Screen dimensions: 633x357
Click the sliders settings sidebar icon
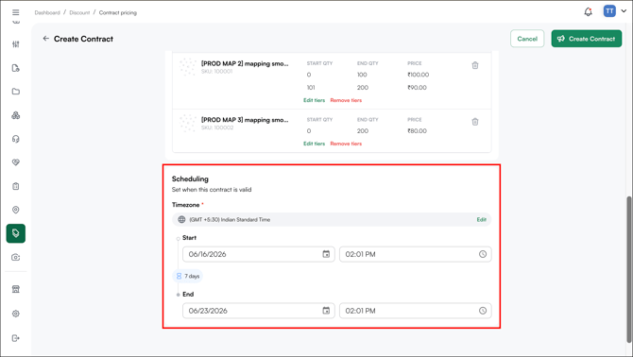click(16, 44)
